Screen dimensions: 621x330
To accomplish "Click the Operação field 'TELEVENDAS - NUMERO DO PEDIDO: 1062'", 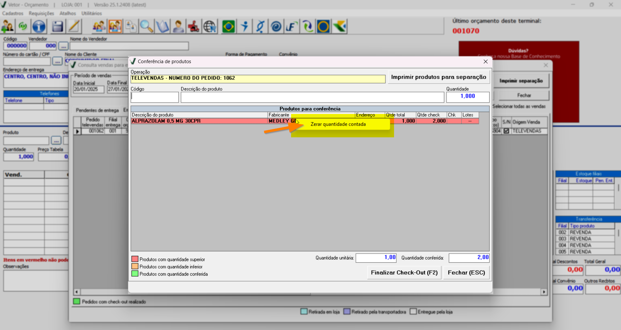I will coord(258,79).
